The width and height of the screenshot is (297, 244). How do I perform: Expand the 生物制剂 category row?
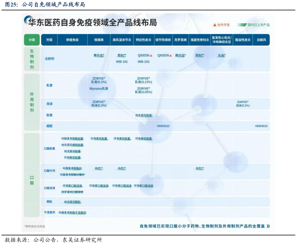pyautogui.click(x=32, y=58)
